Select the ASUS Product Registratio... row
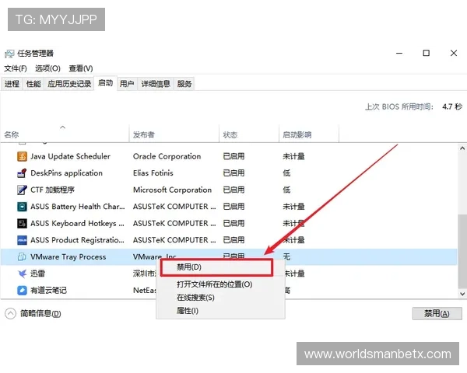This screenshot has height=373, width=467. [229, 240]
